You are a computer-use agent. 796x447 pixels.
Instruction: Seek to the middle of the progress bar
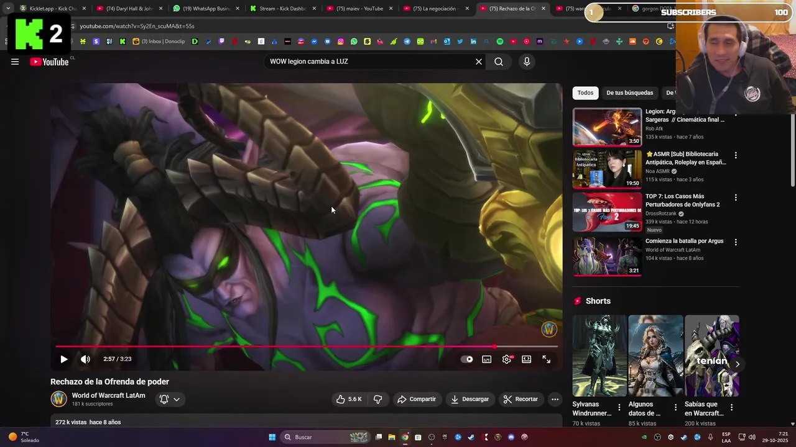(x=307, y=346)
